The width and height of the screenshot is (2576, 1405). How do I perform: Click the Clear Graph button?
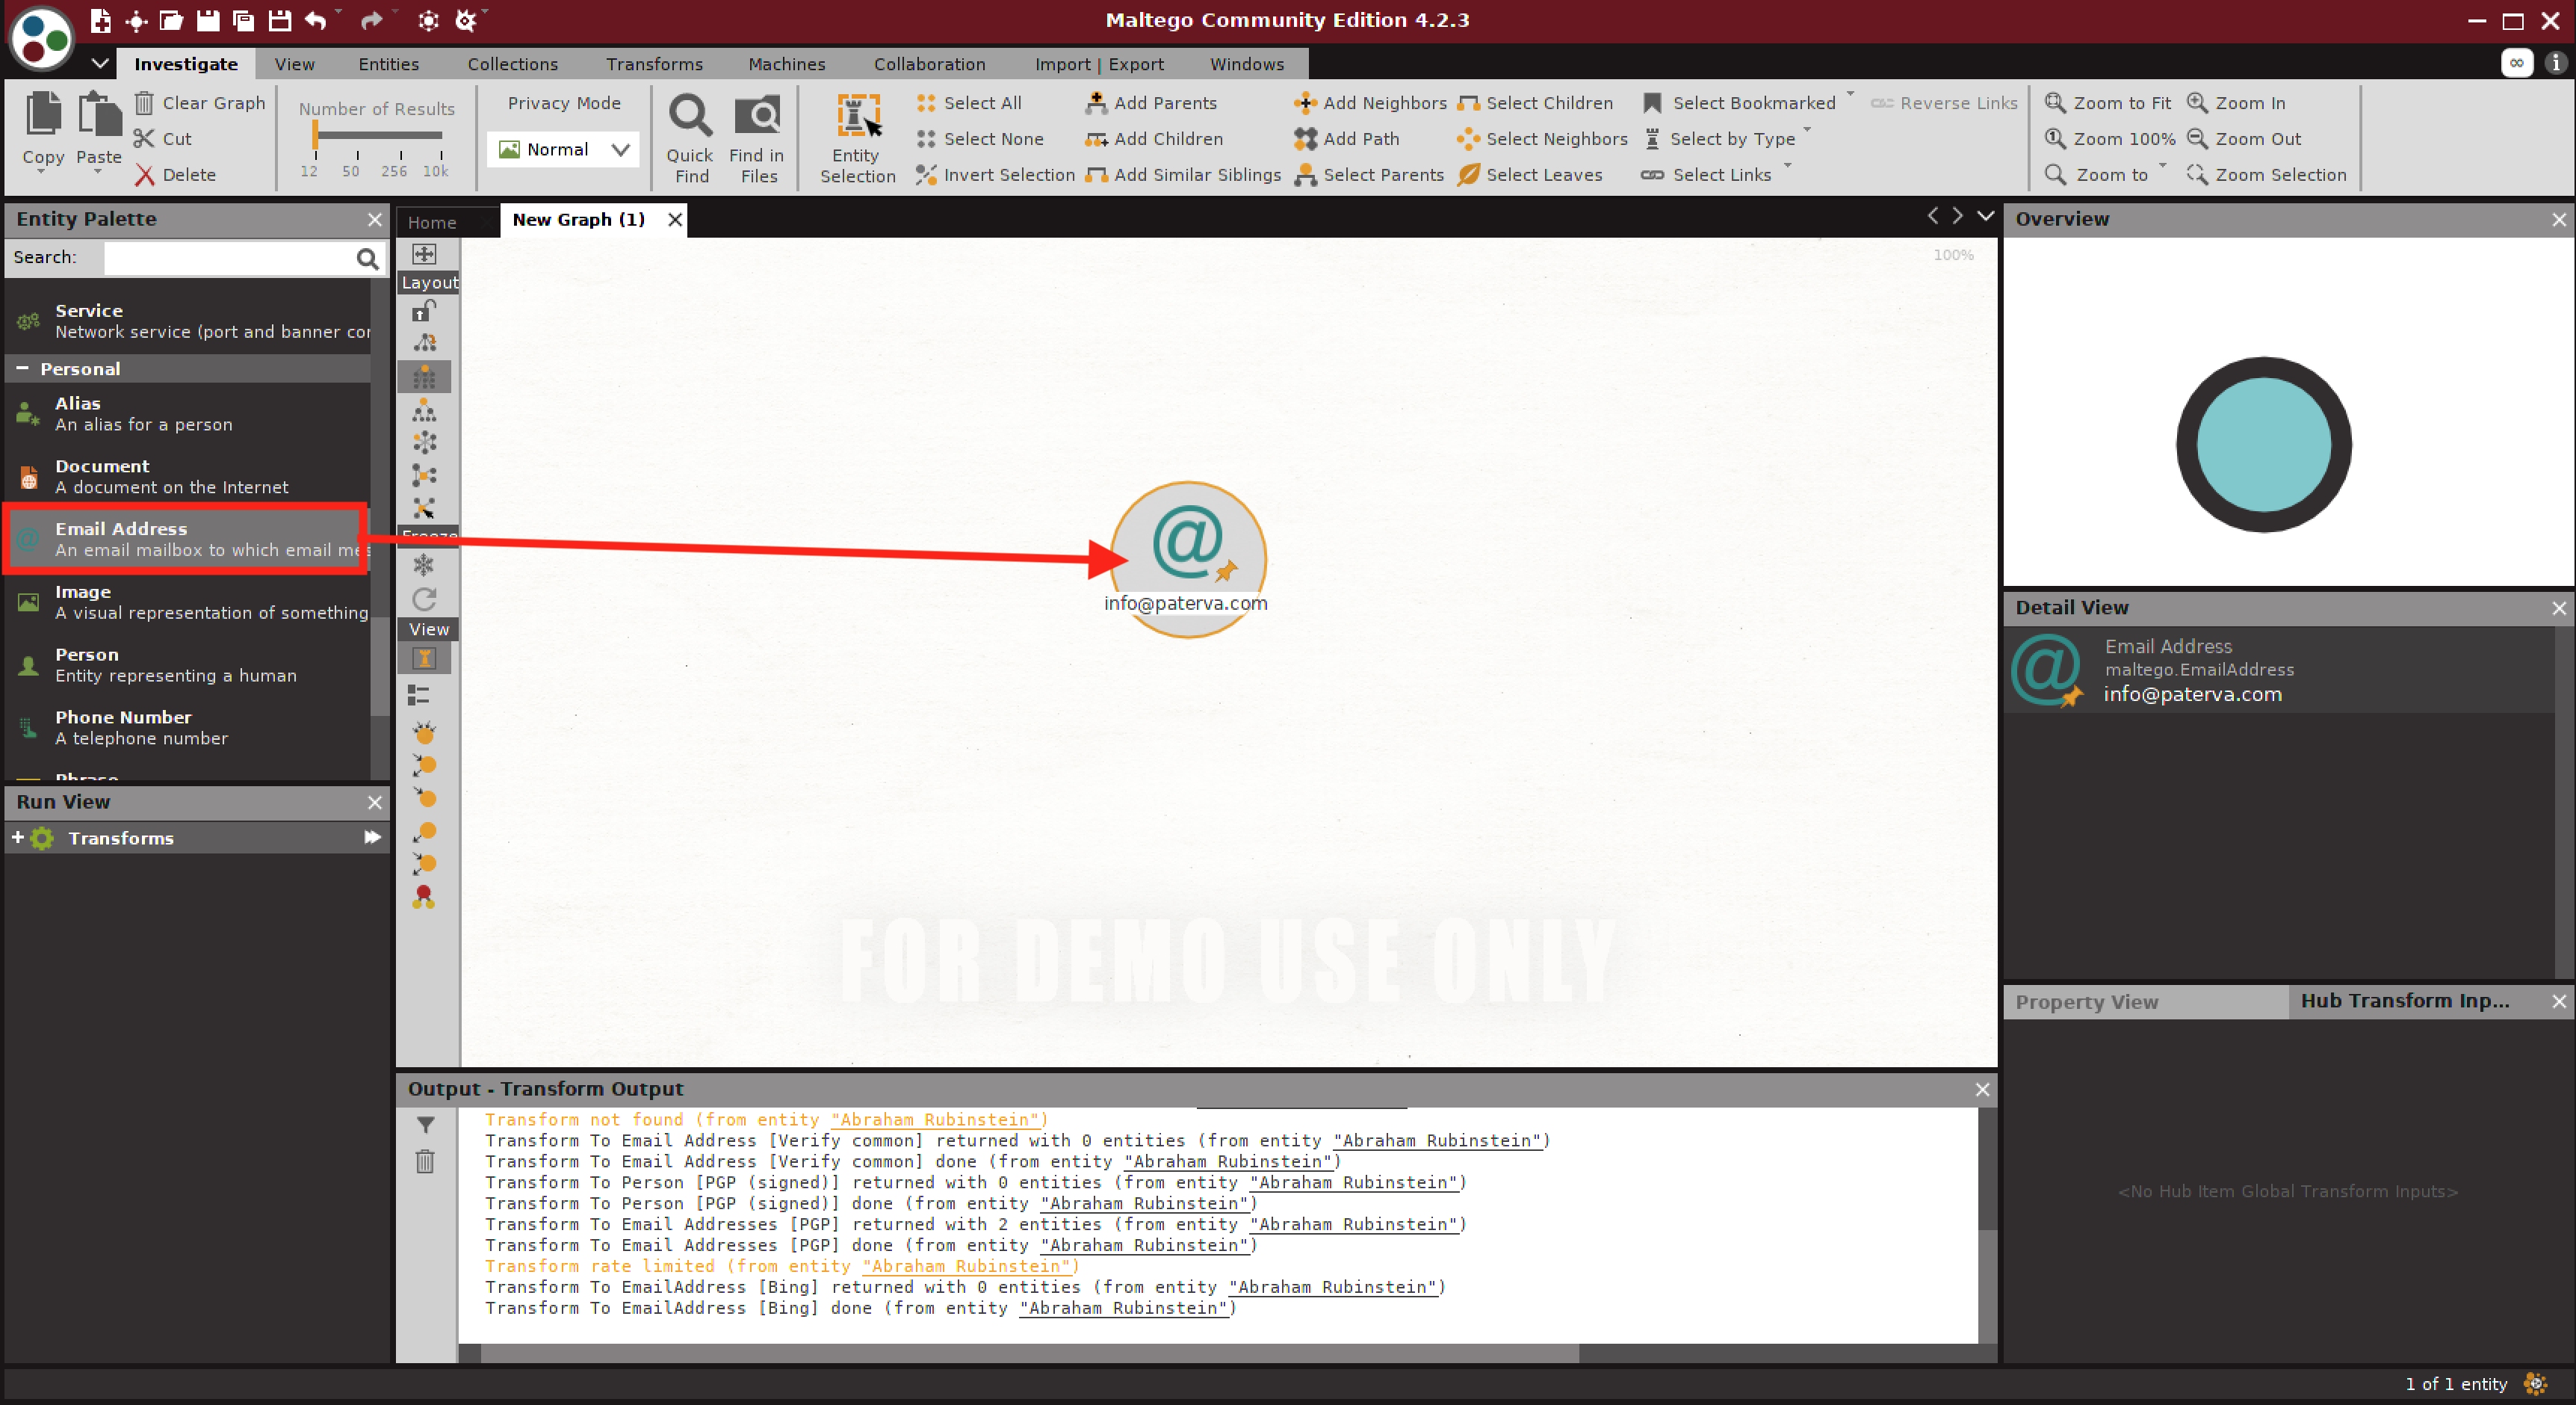coord(200,103)
